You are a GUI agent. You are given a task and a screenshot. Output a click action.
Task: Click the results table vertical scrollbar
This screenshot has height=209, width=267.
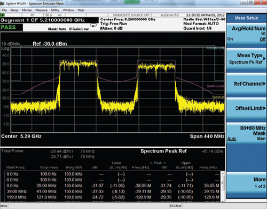coord(223,186)
